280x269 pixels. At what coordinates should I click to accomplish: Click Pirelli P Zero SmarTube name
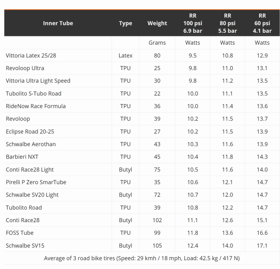tap(36, 182)
